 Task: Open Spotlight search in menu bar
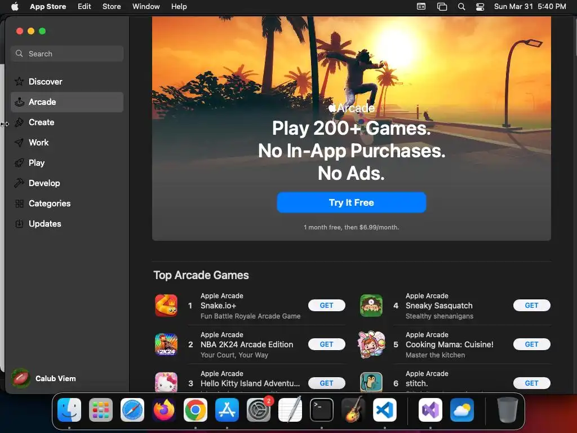pos(461,7)
